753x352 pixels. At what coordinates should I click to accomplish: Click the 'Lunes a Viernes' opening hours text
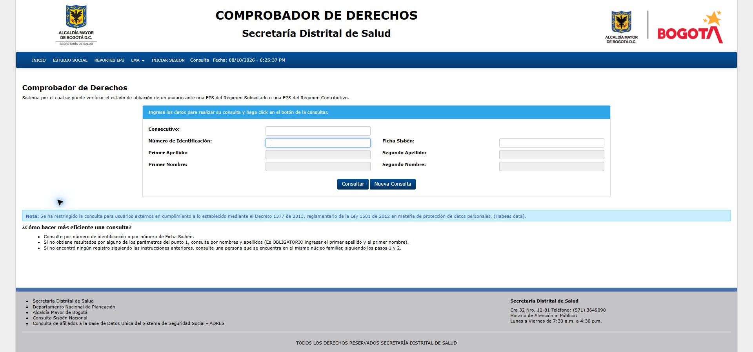pyautogui.click(x=556, y=321)
